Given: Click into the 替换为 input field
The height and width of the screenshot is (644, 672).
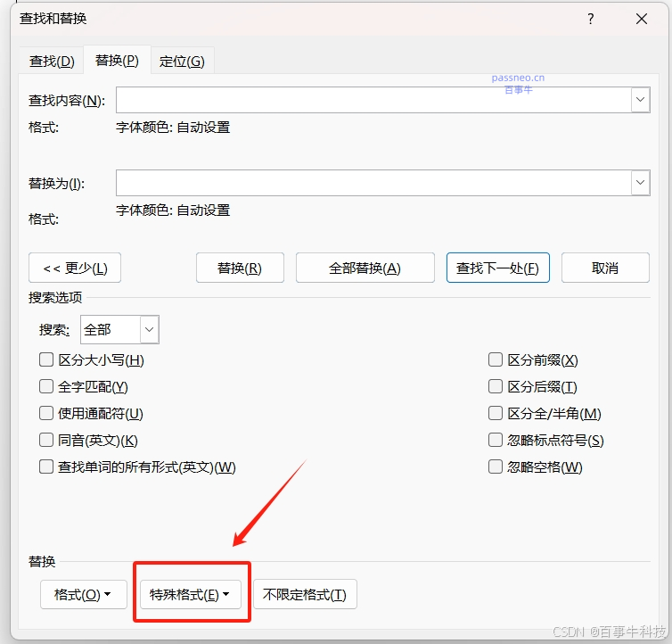Looking at the screenshot, I should click(373, 183).
